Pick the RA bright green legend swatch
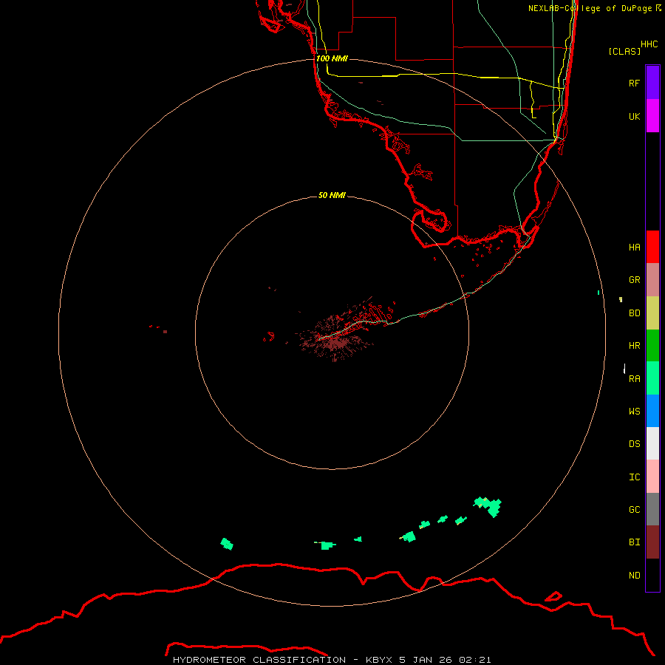The height and width of the screenshot is (665, 665). (652, 378)
